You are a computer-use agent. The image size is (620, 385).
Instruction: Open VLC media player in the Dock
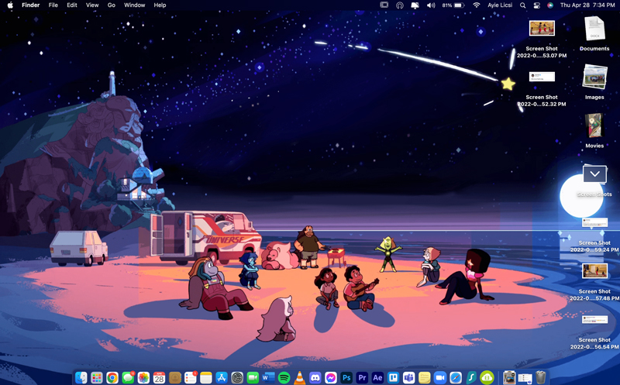pos(300,377)
